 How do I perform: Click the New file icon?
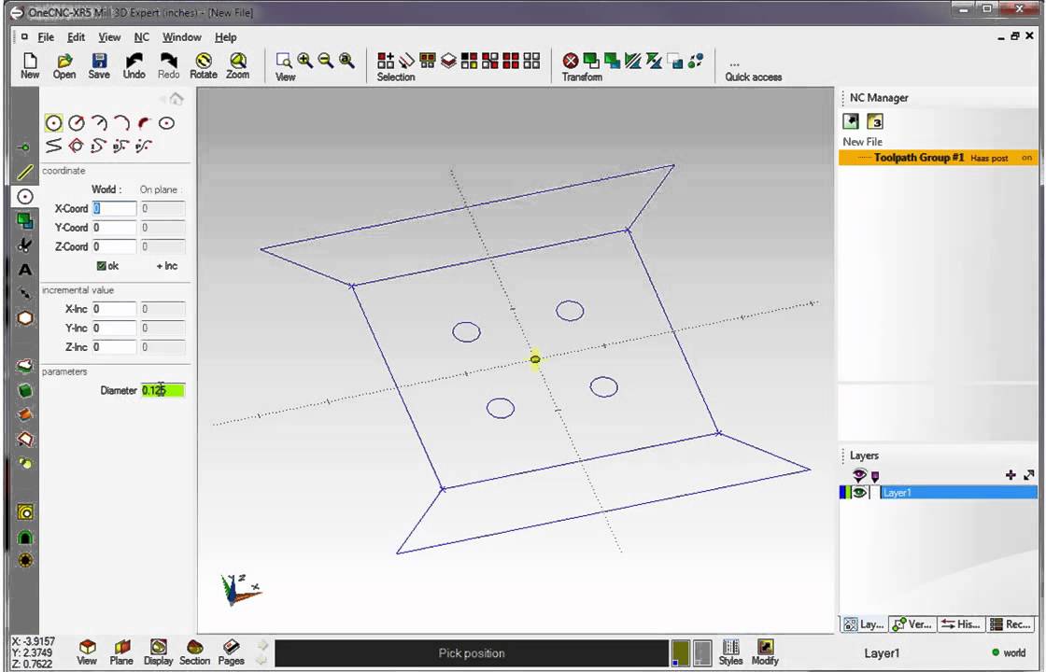pos(29,66)
